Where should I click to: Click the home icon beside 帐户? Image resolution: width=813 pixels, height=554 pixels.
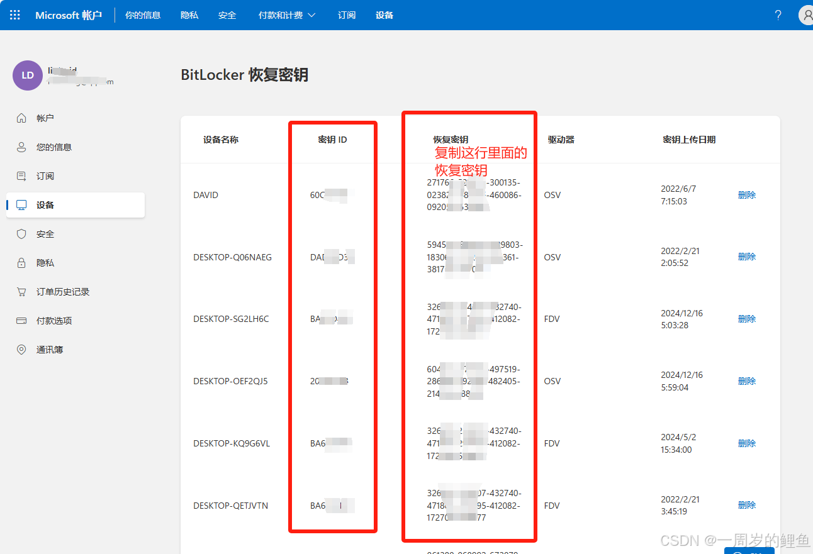pyautogui.click(x=21, y=118)
